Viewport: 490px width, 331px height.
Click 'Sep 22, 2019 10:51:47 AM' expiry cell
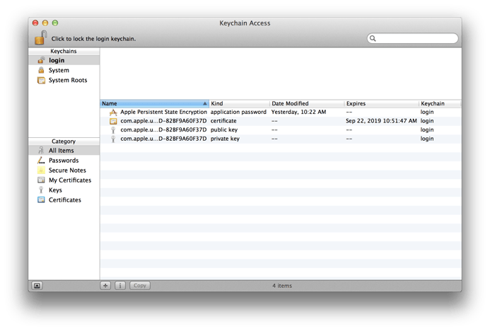click(381, 121)
